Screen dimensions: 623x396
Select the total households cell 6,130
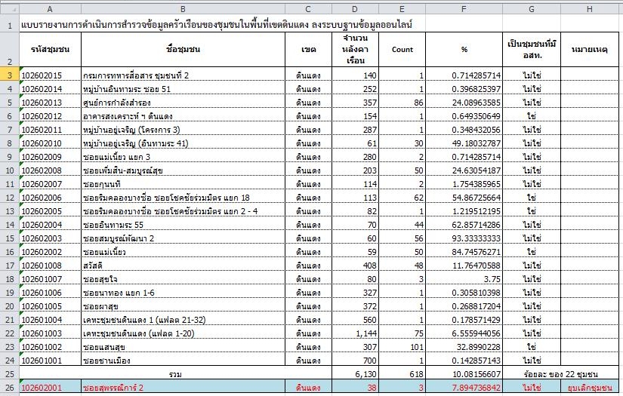click(x=356, y=374)
